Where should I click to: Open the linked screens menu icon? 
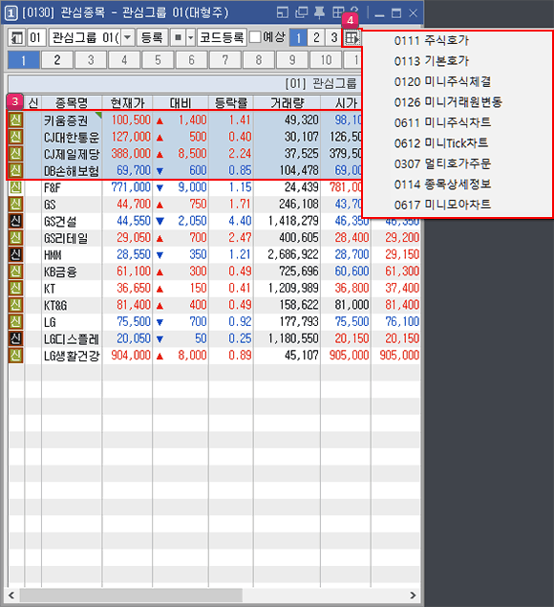[x=352, y=38]
